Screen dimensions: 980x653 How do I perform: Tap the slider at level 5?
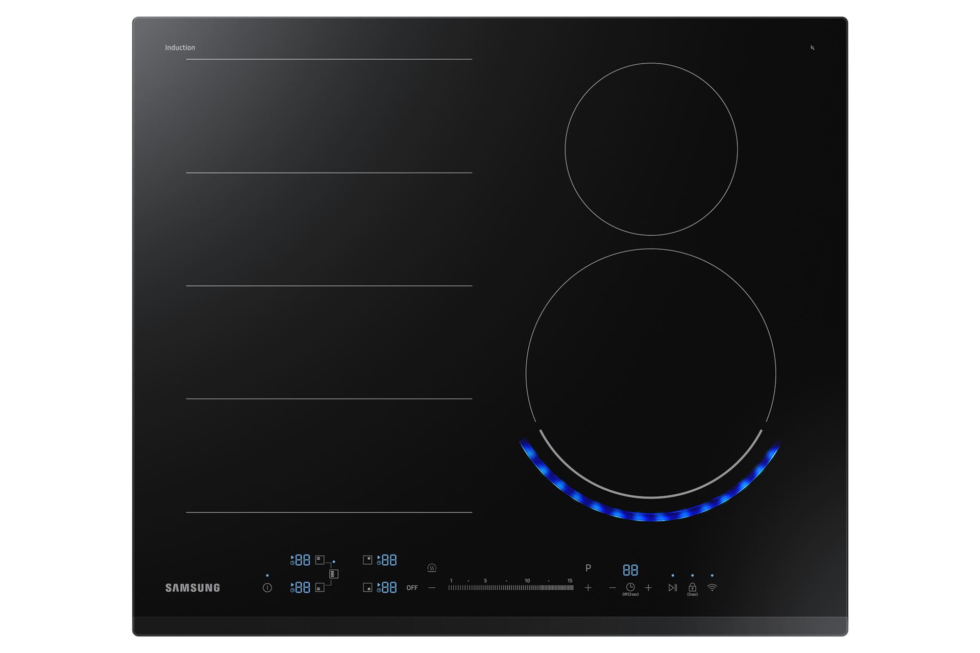click(x=485, y=588)
